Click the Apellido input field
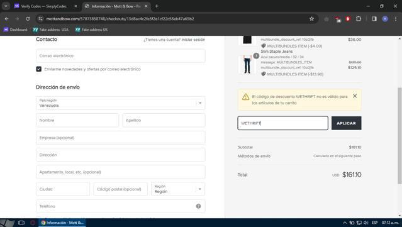402x227 pixels. coord(164,120)
